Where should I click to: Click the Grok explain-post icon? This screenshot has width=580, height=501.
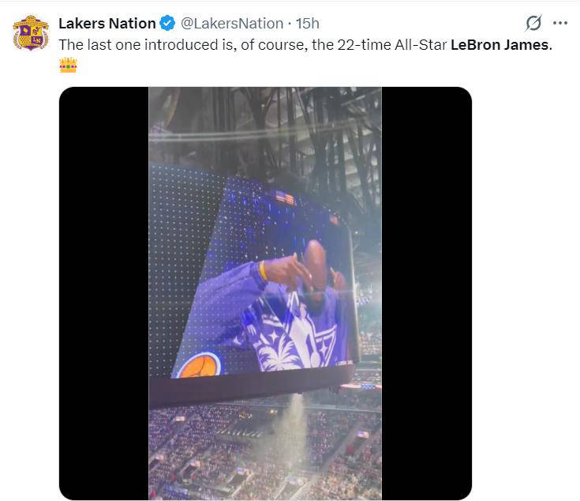point(533,24)
